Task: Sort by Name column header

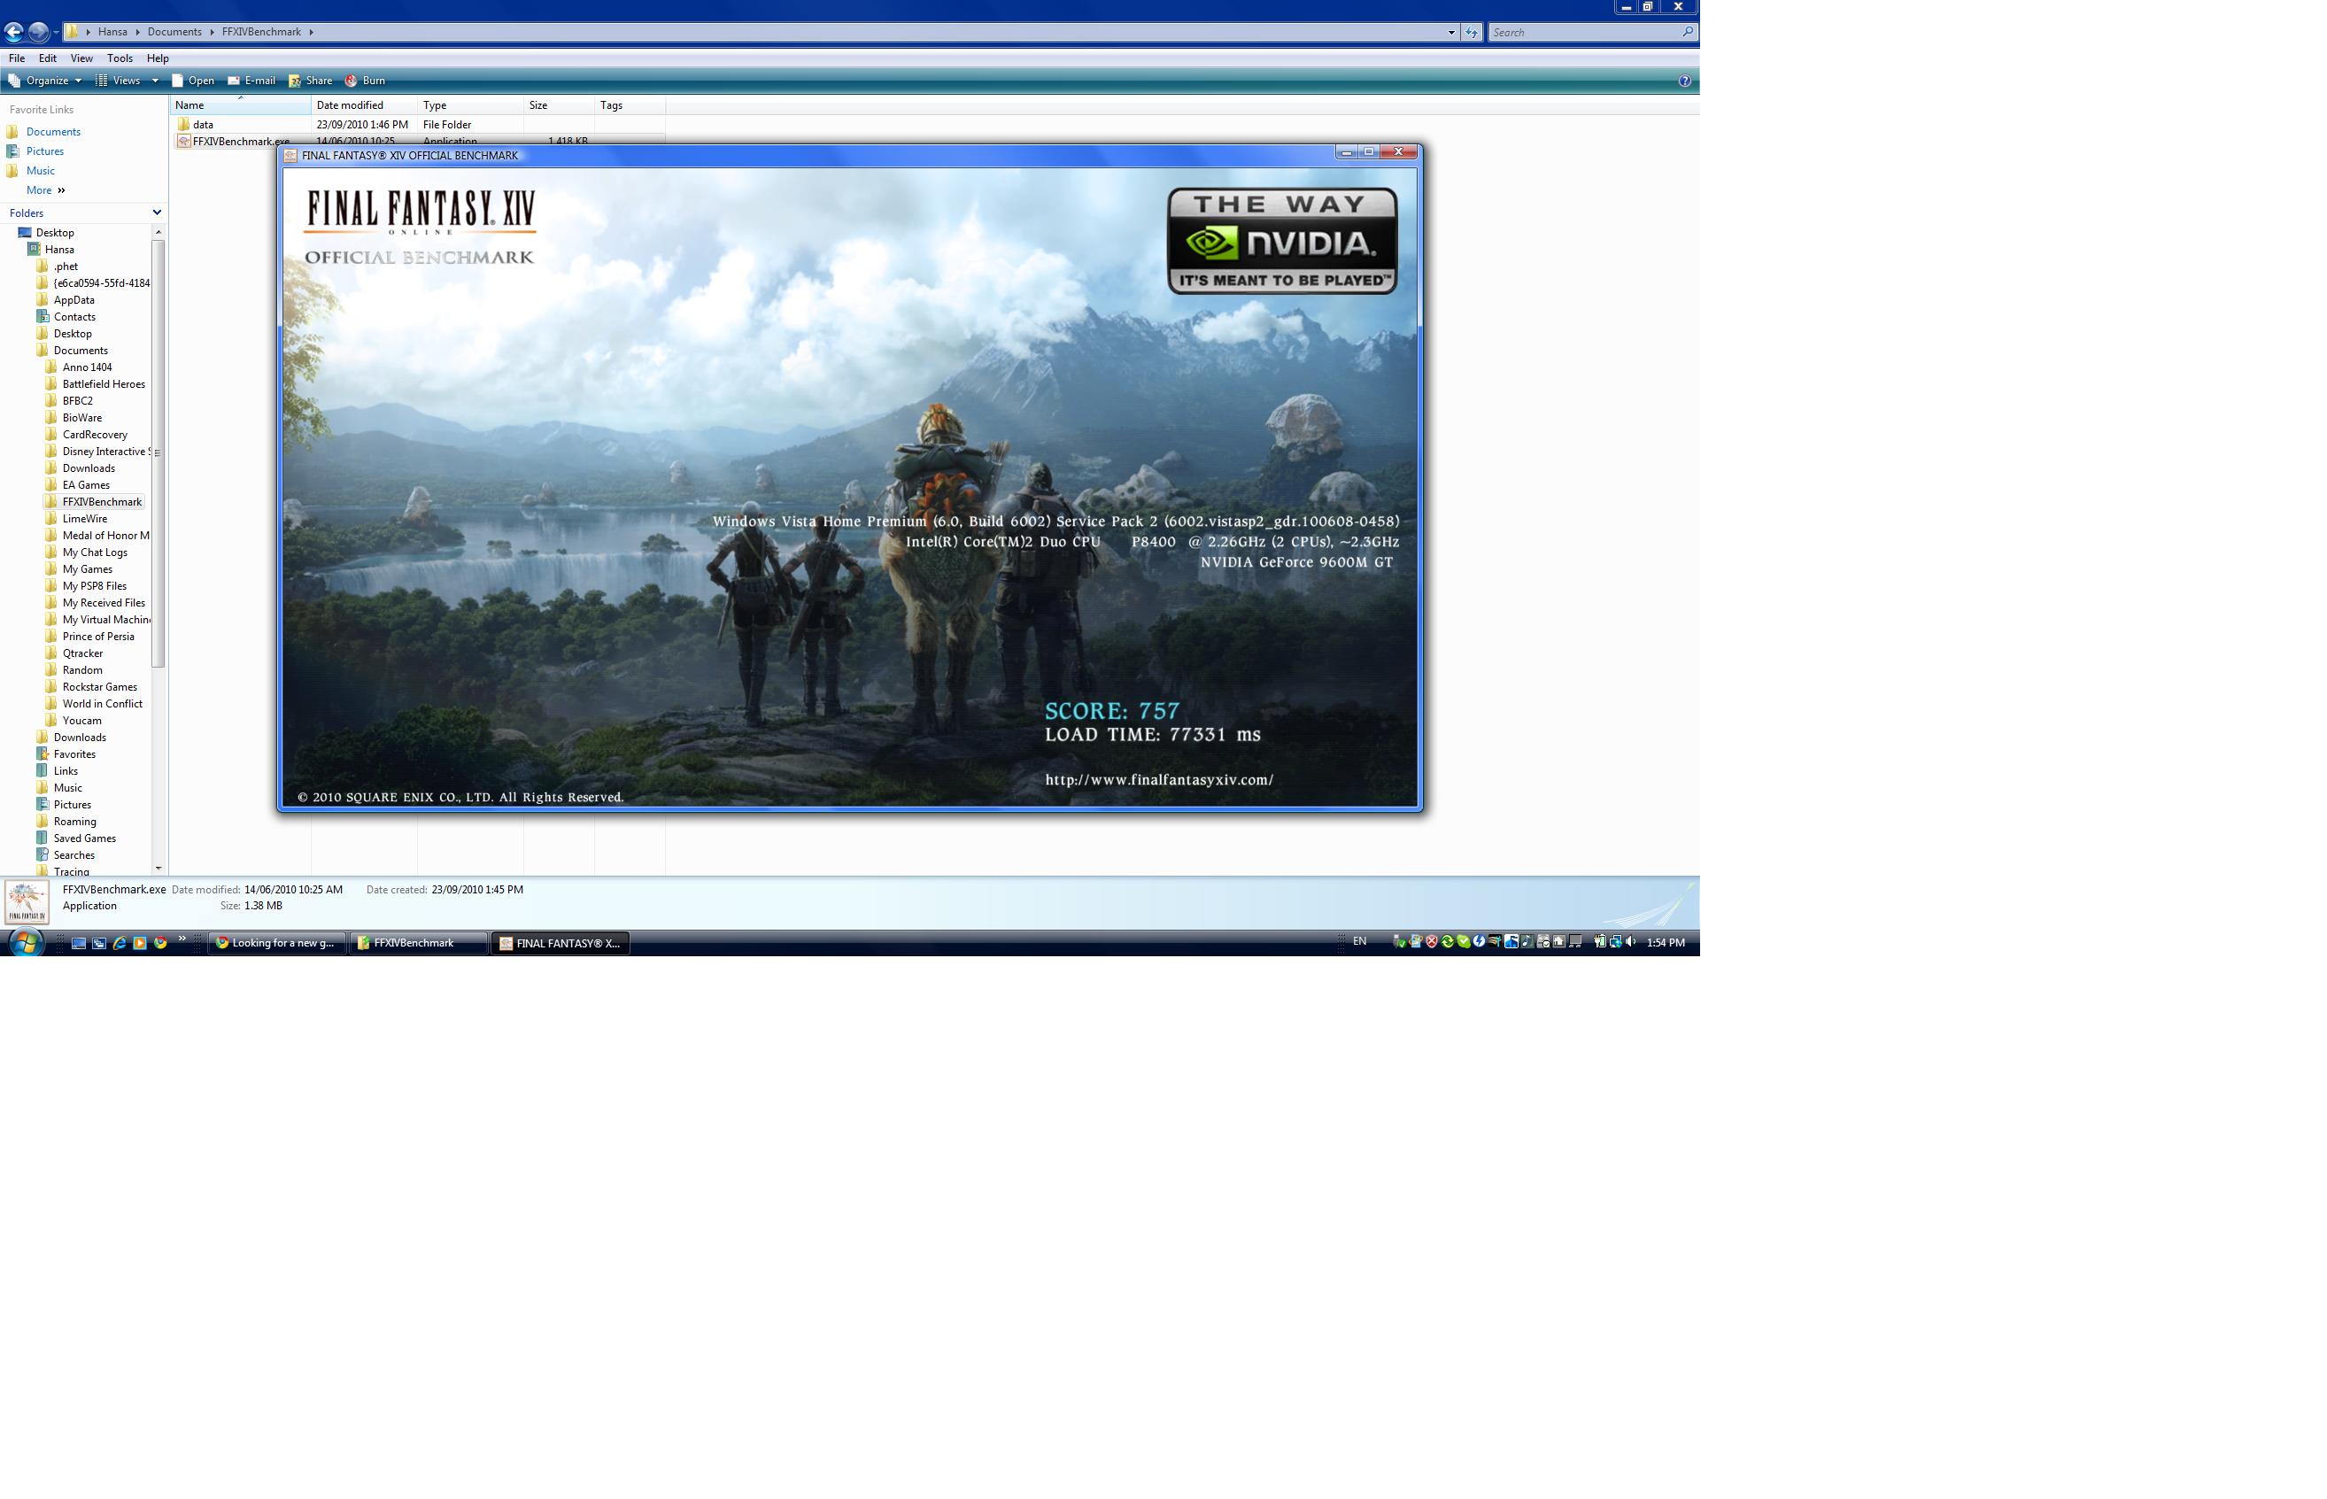Action: [x=240, y=105]
